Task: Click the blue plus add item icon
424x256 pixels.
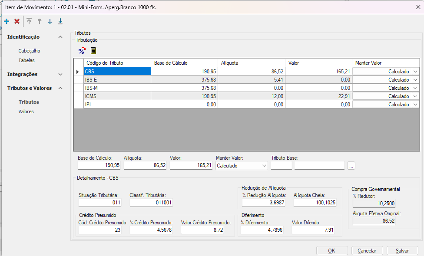Action: [x=7, y=21]
